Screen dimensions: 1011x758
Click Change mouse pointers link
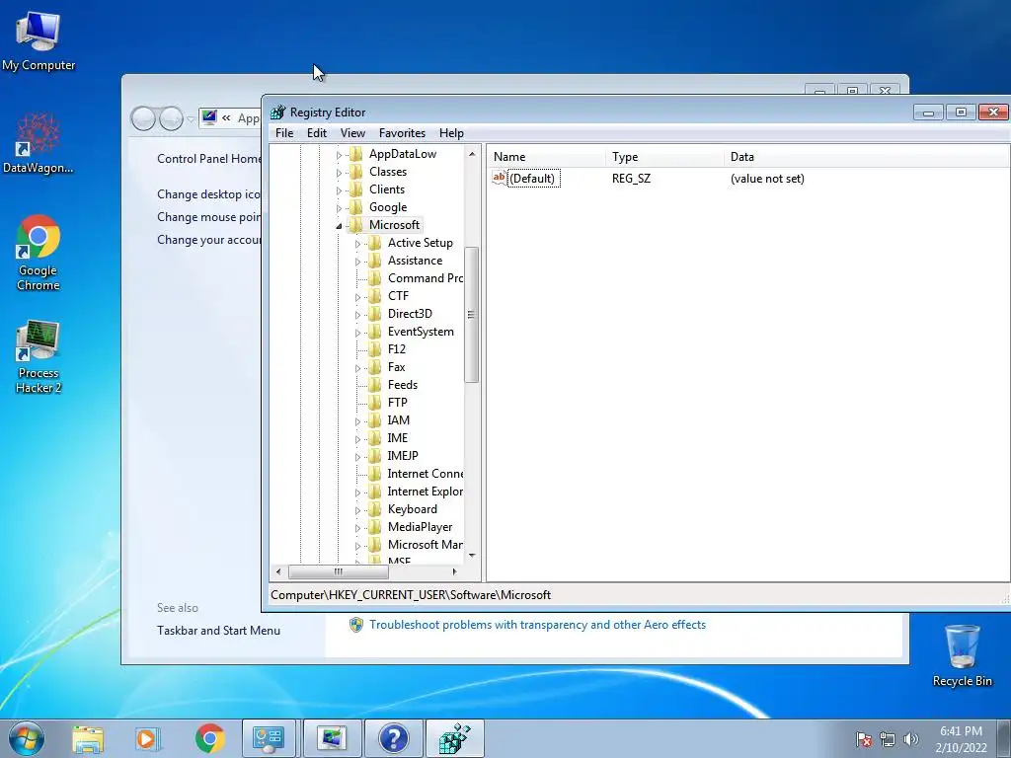(209, 216)
